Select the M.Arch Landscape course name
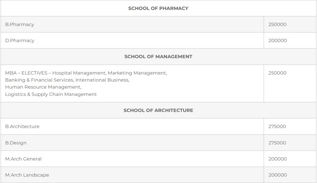 pyautogui.click(x=27, y=175)
